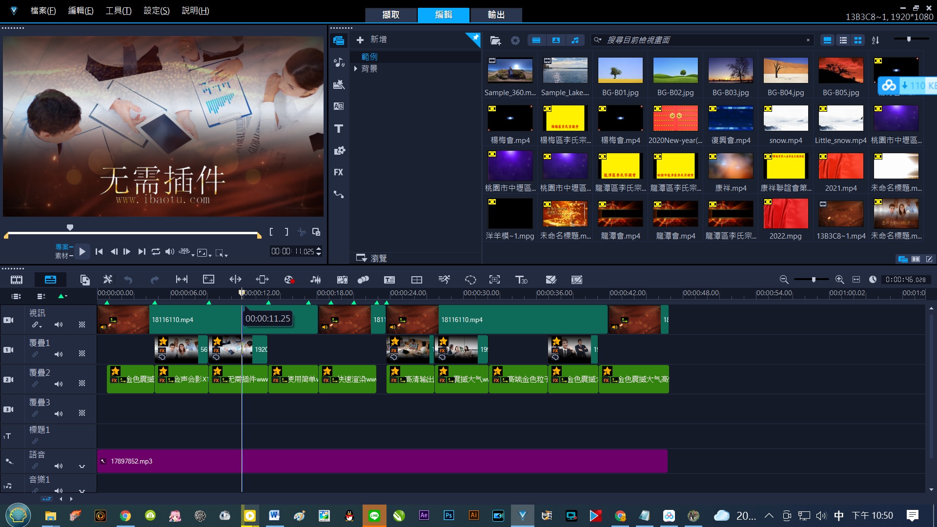Open the Multi-Camera/split screen template icon
This screenshot has height=527, width=937.
click(x=417, y=280)
